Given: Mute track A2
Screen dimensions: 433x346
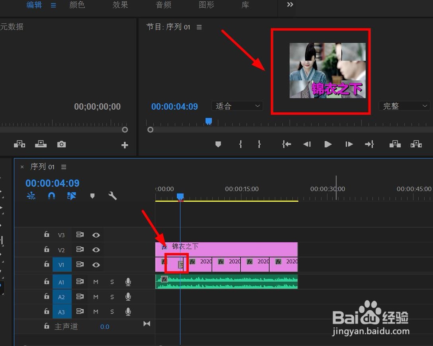Looking at the screenshot, I should pos(96,297).
